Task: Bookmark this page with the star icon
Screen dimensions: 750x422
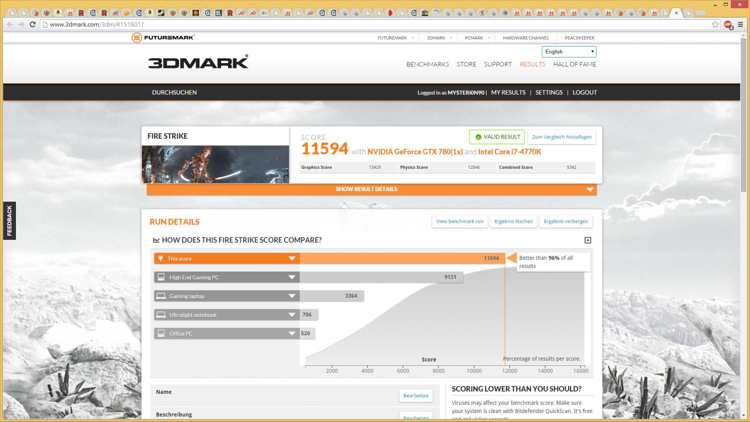Action: click(715, 24)
